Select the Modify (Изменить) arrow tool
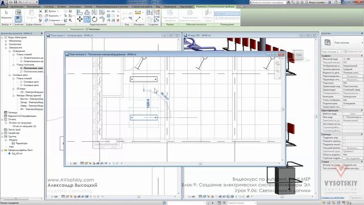Image resolution: width=364 pixels, height=205 pixels. click(6, 14)
